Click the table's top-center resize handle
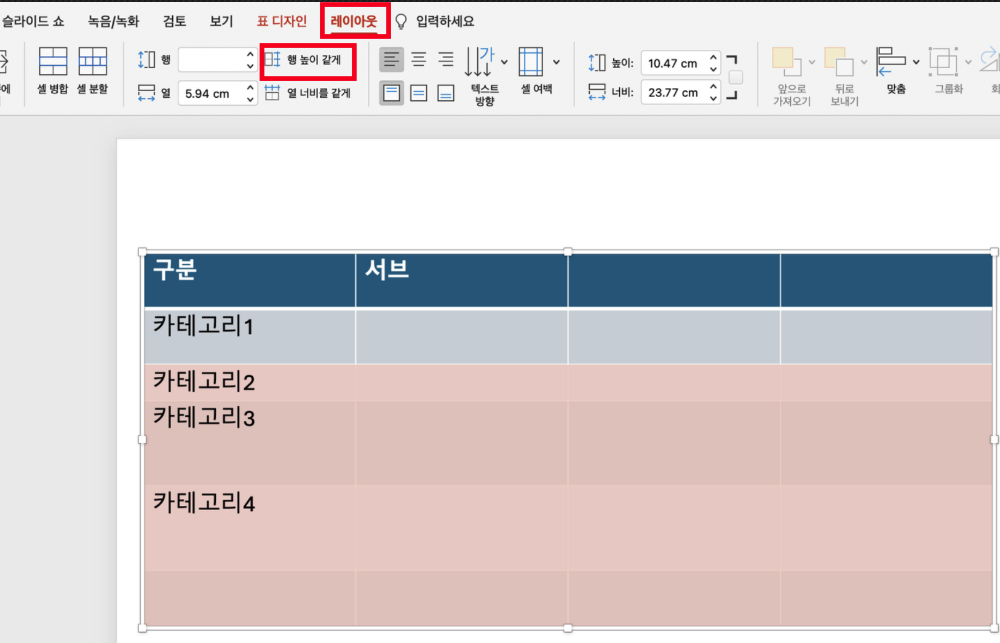 (568, 251)
